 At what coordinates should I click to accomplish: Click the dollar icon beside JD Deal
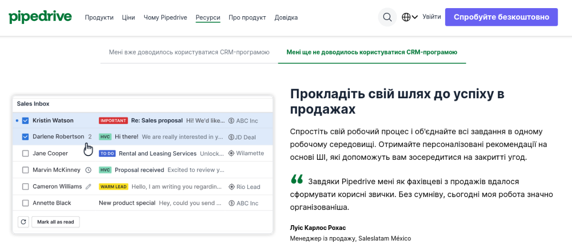click(232, 137)
